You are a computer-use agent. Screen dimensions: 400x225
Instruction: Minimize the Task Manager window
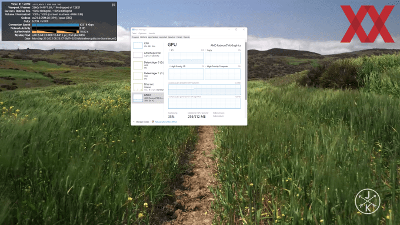(x=229, y=29)
